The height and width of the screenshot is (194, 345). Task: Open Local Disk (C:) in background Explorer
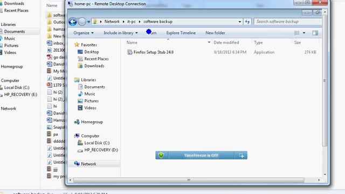coord(17,87)
